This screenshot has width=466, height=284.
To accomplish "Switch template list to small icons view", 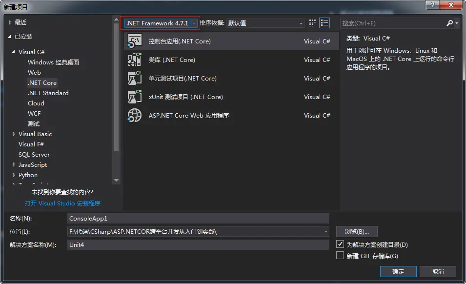I will 312,23.
